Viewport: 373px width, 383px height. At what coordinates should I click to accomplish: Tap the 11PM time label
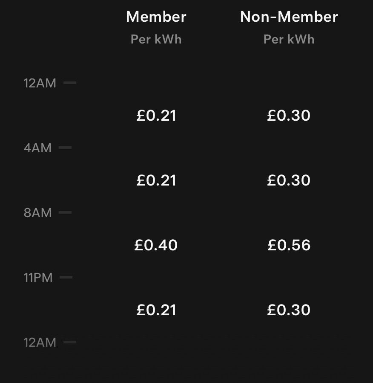tap(38, 278)
